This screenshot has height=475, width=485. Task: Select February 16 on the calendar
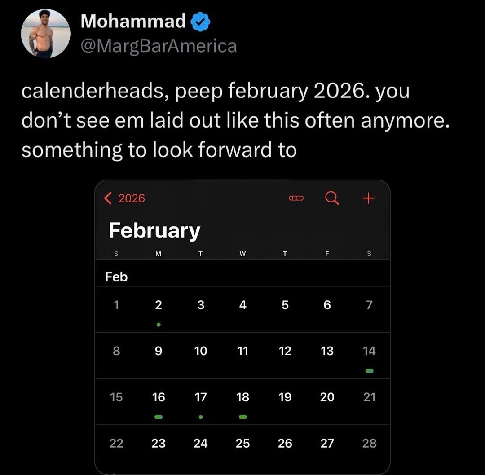[159, 397]
